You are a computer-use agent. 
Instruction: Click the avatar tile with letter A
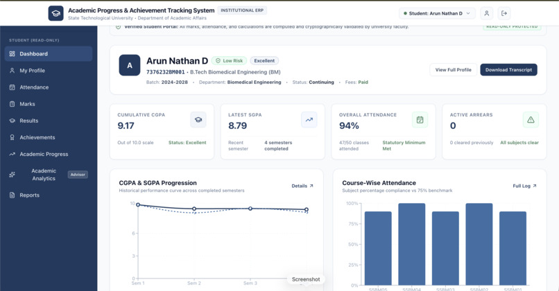click(130, 65)
